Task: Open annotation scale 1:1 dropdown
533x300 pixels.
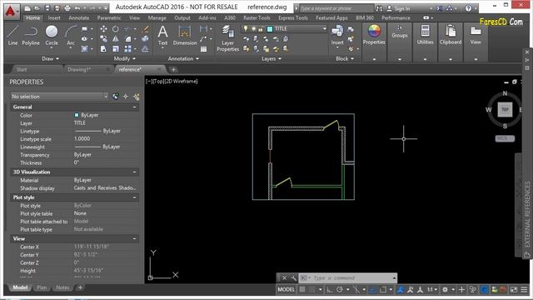Action: click(432, 289)
